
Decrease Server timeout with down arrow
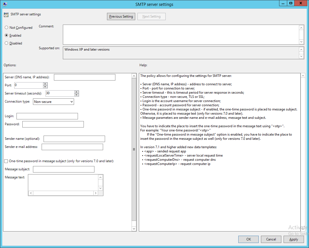[77, 95]
